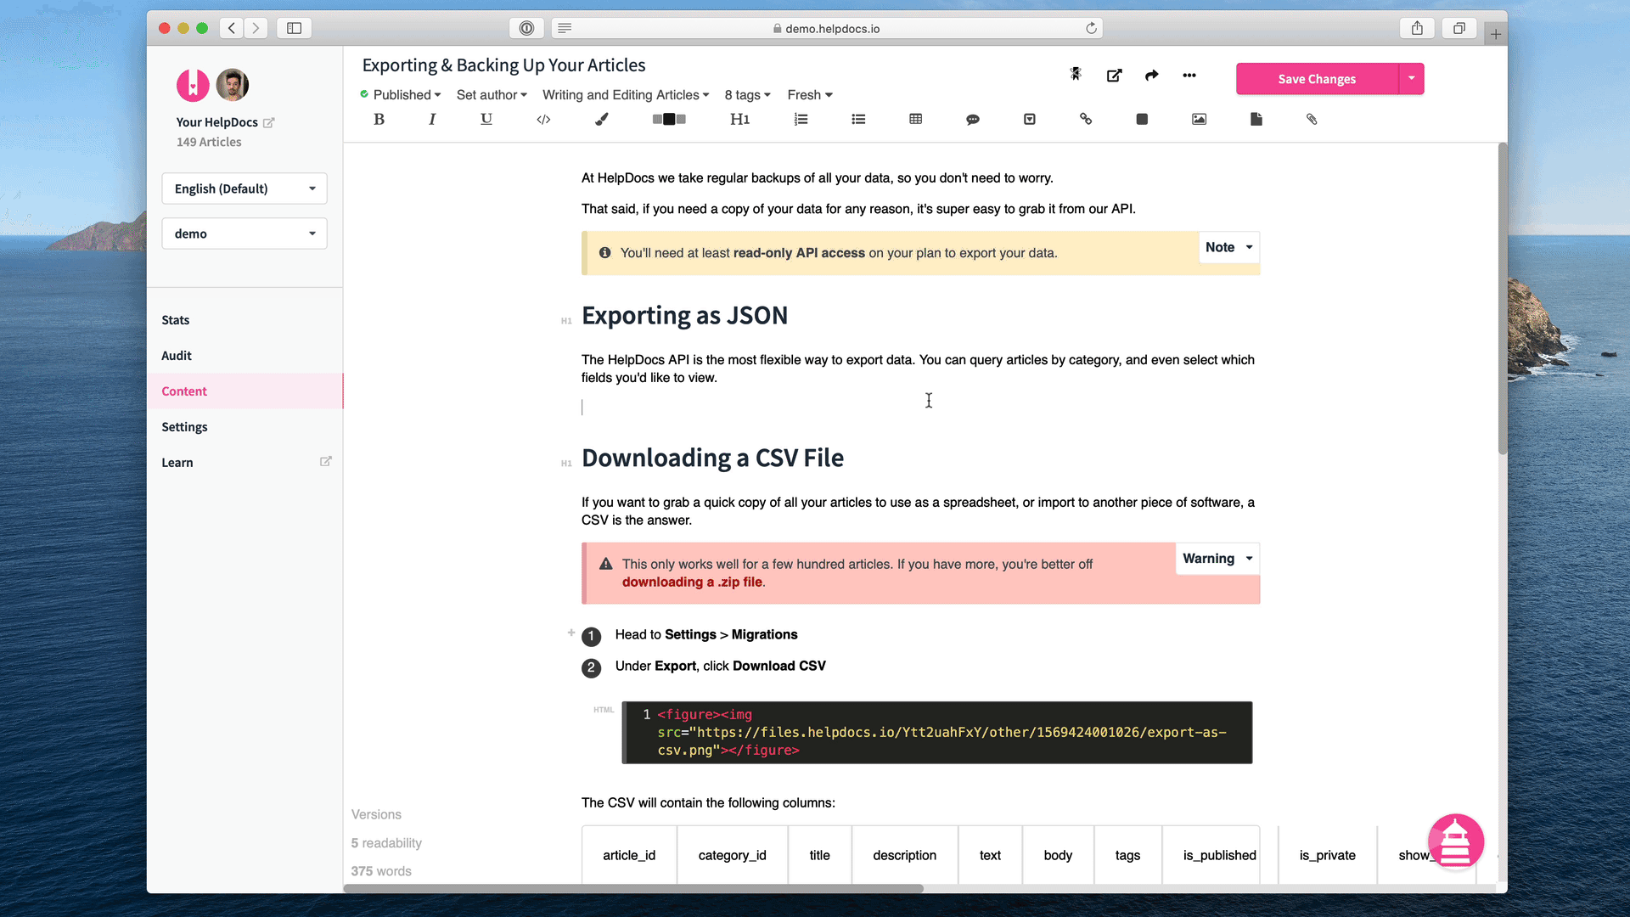
Task: Expand the Save Changes dropdown arrow
Action: 1411,79
